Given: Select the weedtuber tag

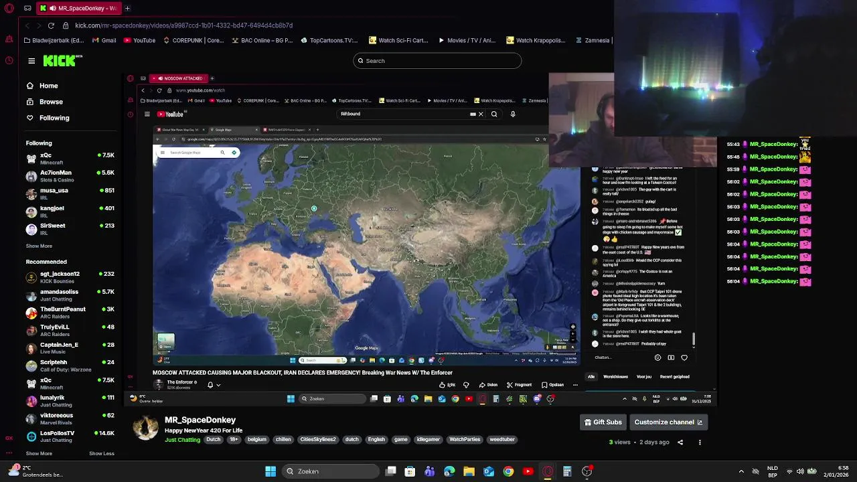Looking at the screenshot, I should [502, 440].
